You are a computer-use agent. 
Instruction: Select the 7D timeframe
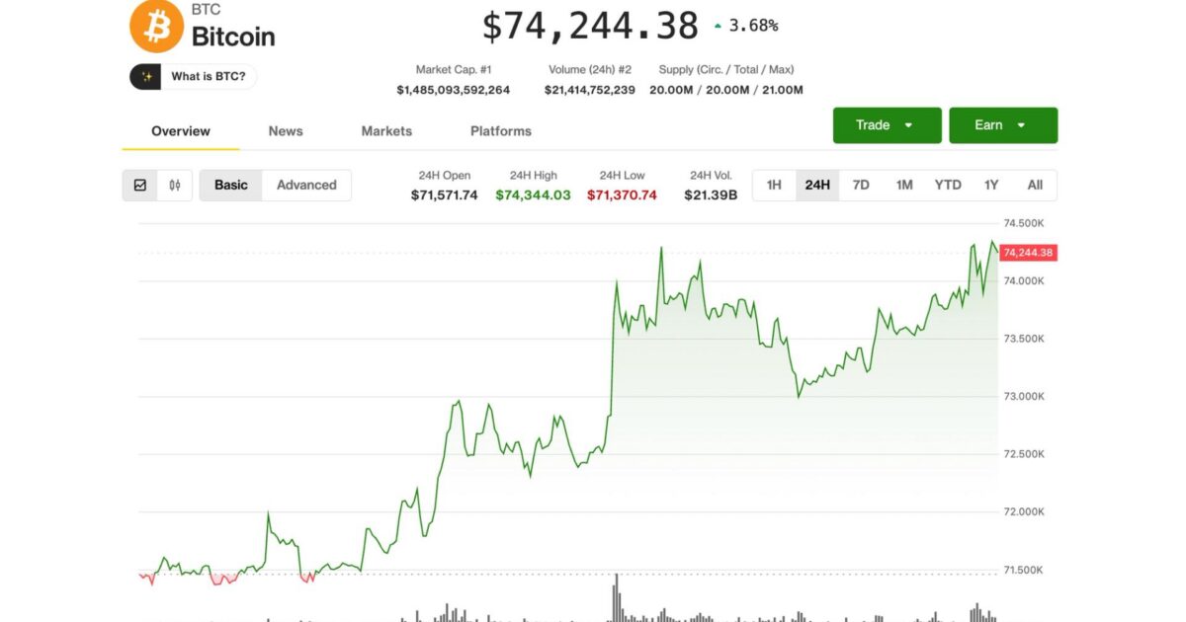[860, 185]
